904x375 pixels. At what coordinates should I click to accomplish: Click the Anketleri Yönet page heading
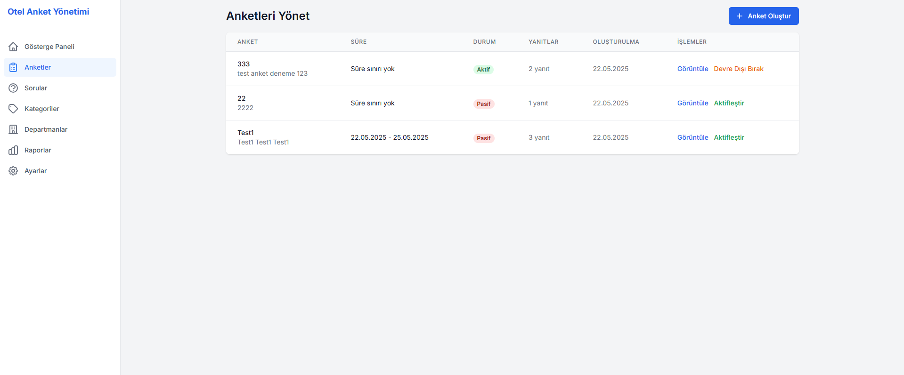tap(268, 16)
